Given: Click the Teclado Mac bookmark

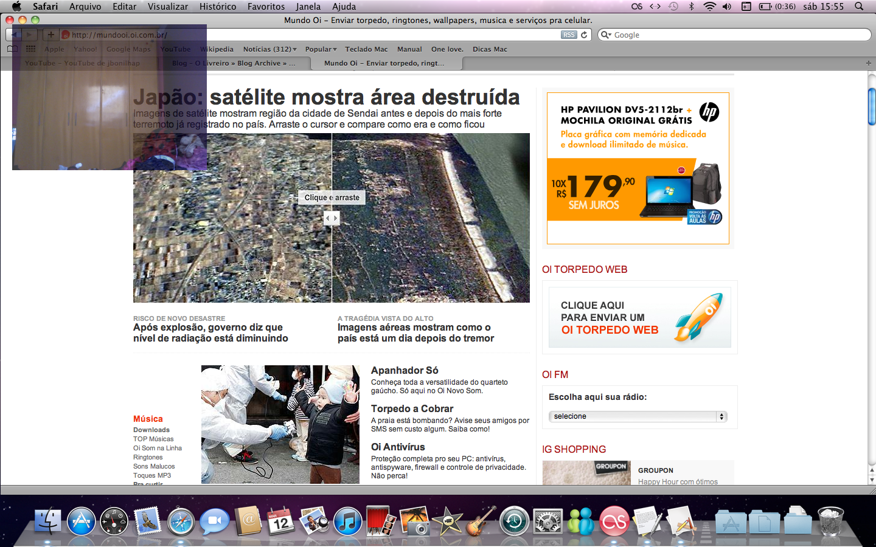Looking at the screenshot, I should click(x=366, y=49).
